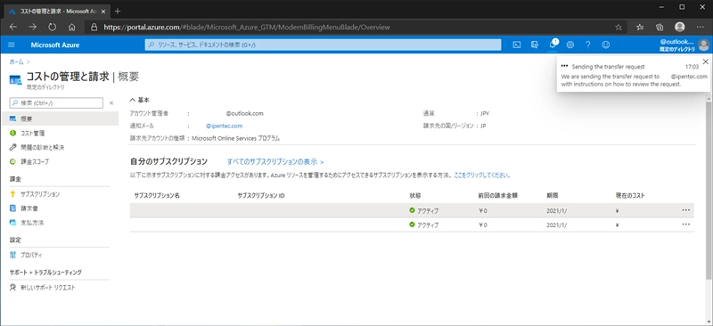
Task: Click the 現在のコスト column header
Action: 630,195
